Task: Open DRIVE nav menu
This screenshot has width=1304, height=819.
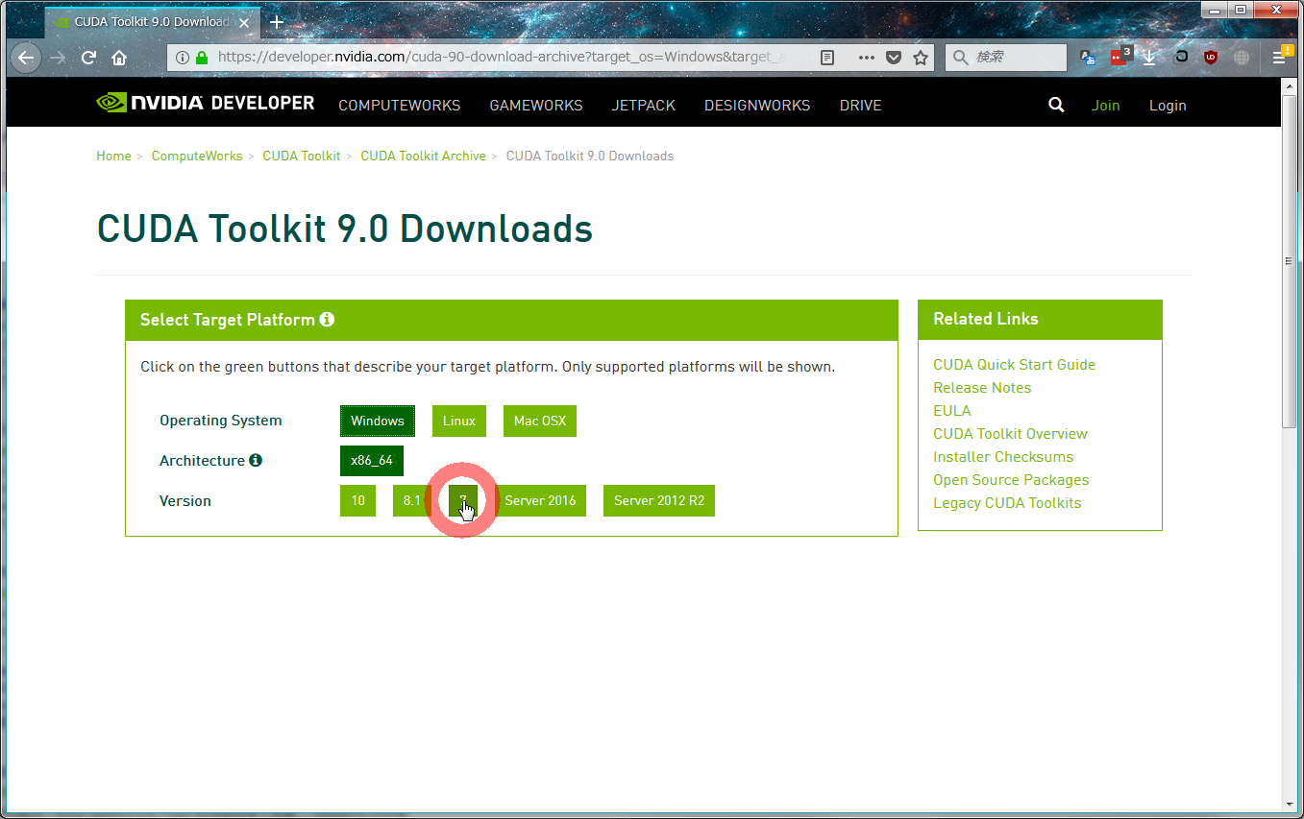Action: [x=860, y=106]
